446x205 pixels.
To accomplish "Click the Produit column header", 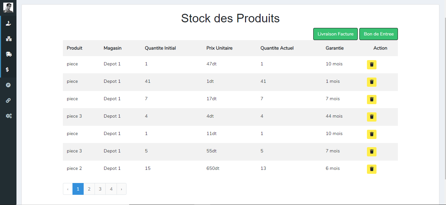I will pos(74,48).
